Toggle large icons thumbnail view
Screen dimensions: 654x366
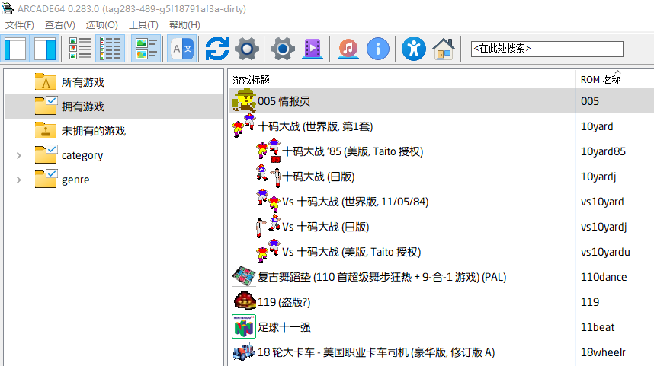point(146,49)
